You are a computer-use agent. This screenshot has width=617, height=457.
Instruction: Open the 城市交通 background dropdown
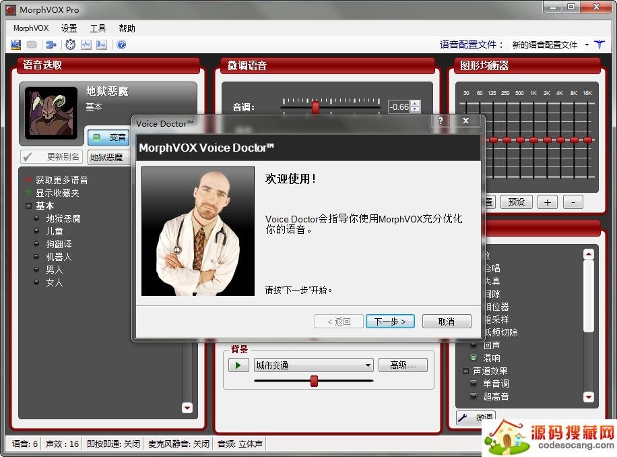pyautogui.click(x=368, y=365)
